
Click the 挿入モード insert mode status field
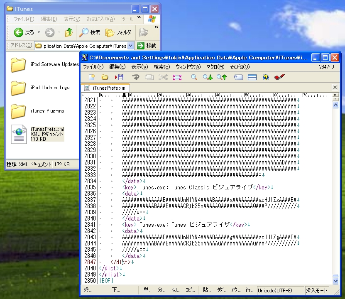pyautogui.click(x=317, y=290)
